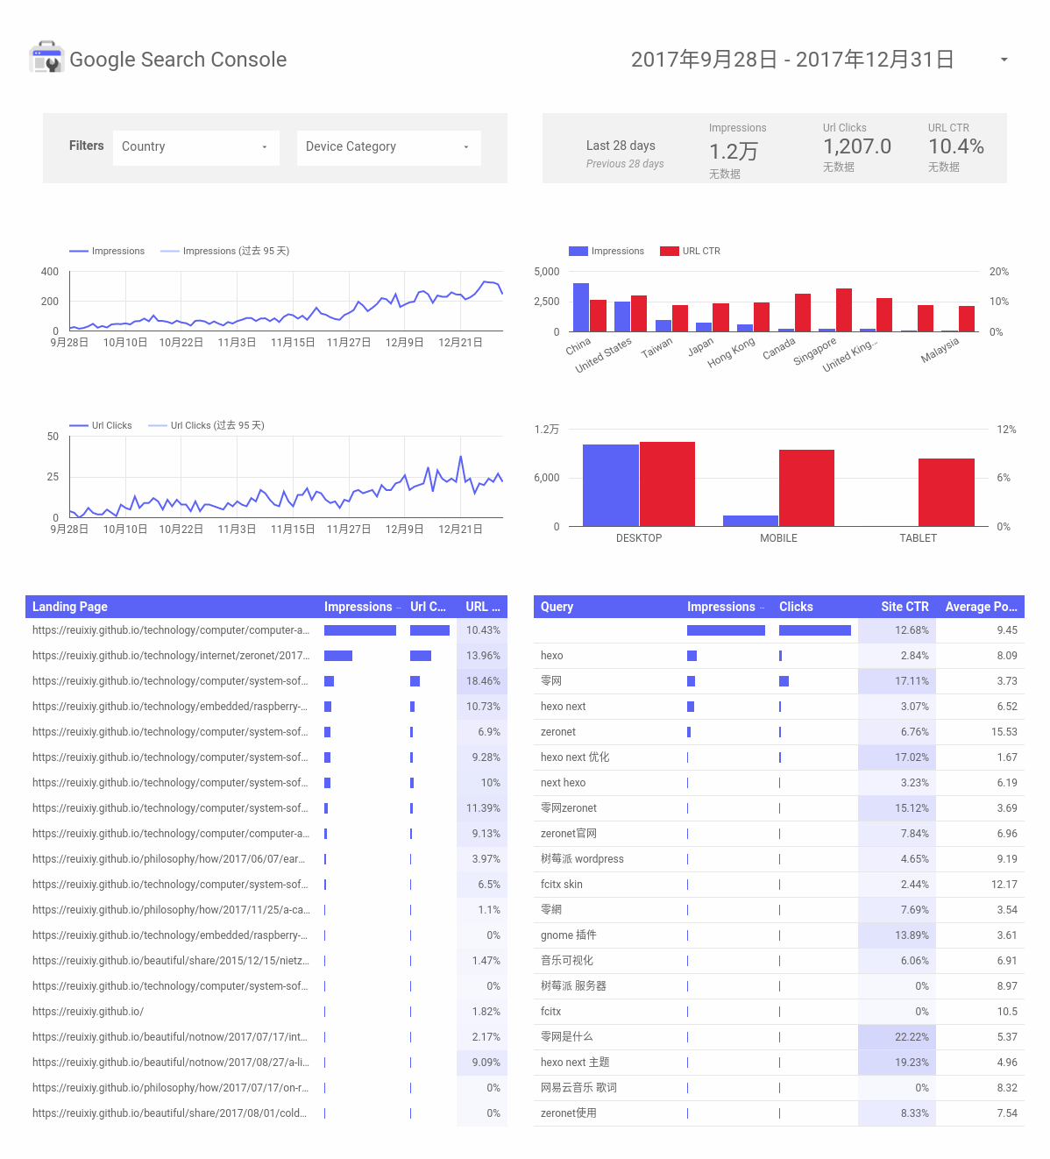1050x1159 pixels.
Task: Click the MOBILE red CTR bar
Action: coord(806,487)
